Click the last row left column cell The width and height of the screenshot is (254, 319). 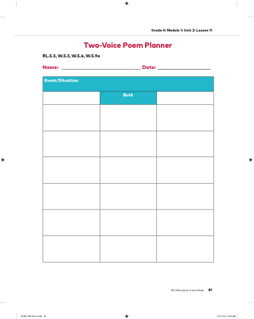coord(71,249)
